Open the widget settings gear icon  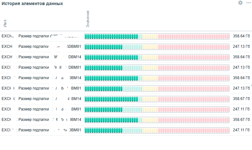point(240,3)
